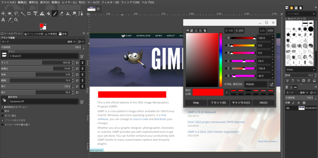Open dynamics editor next to Dynamics Off
The height and width of the screenshot is (158, 318).
coord(82,102)
